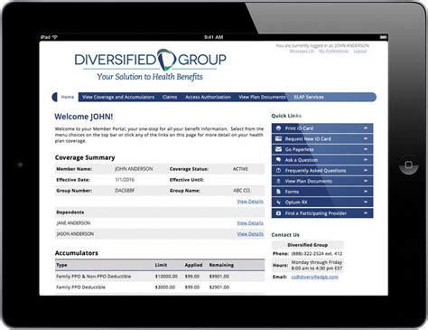Open the Messages link at top right
The width and height of the screenshot is (428, 330).
[302, 52]
